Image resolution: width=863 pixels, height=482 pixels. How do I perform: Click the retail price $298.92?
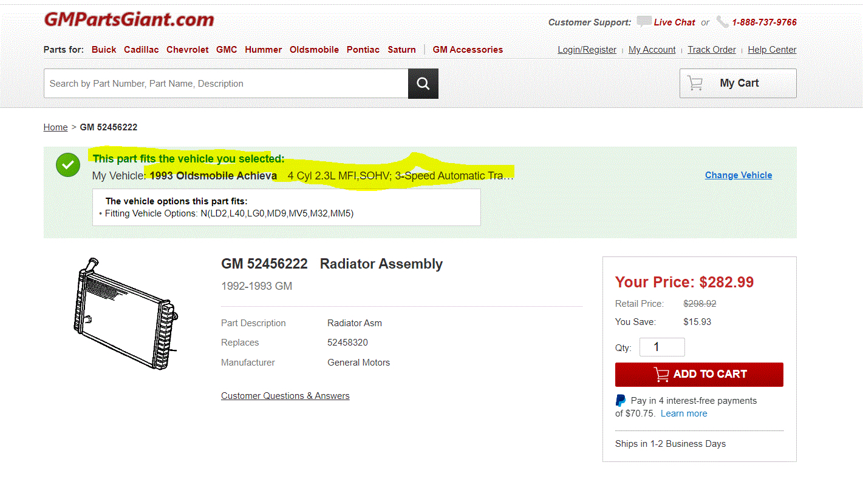pos(700,304)
